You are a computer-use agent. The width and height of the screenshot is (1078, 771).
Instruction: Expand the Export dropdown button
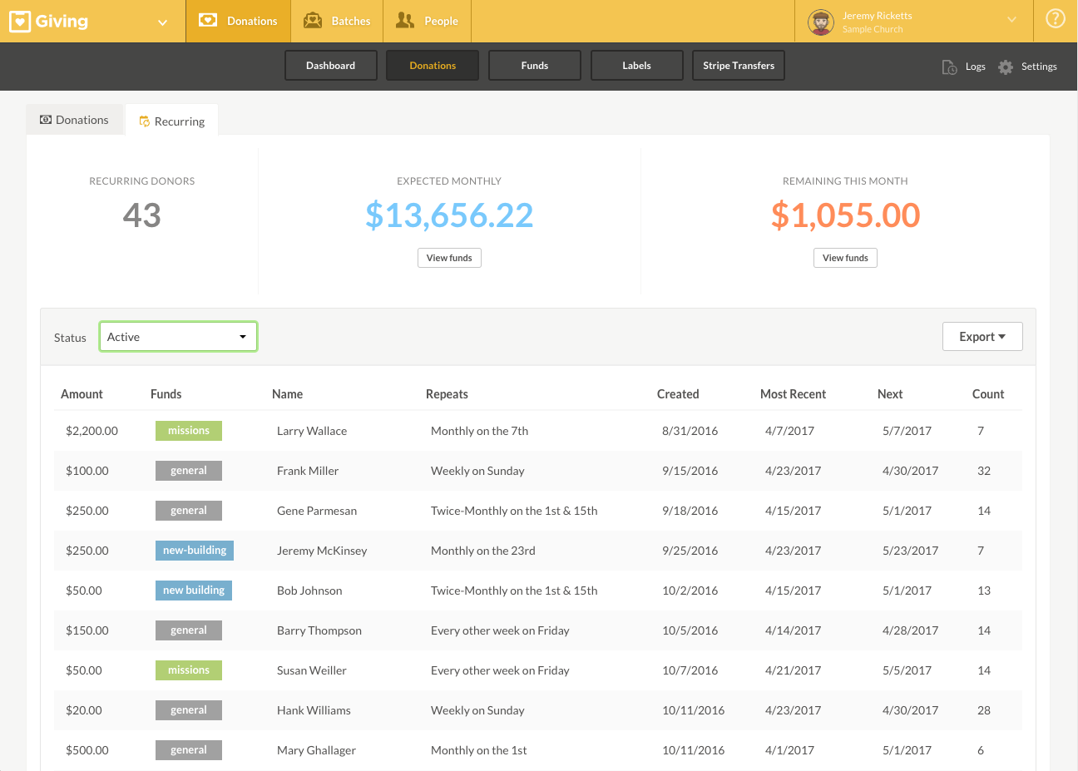point(982,337)
